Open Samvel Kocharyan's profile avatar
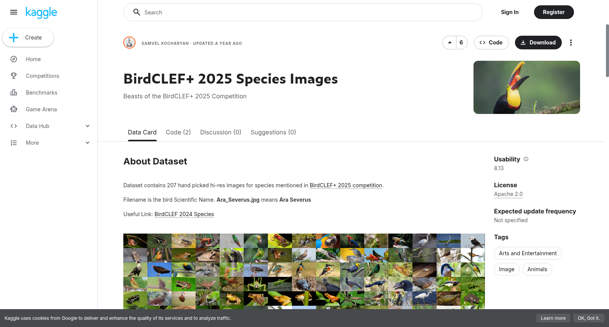Screen dimensions: 609x327 coord(129,43)
